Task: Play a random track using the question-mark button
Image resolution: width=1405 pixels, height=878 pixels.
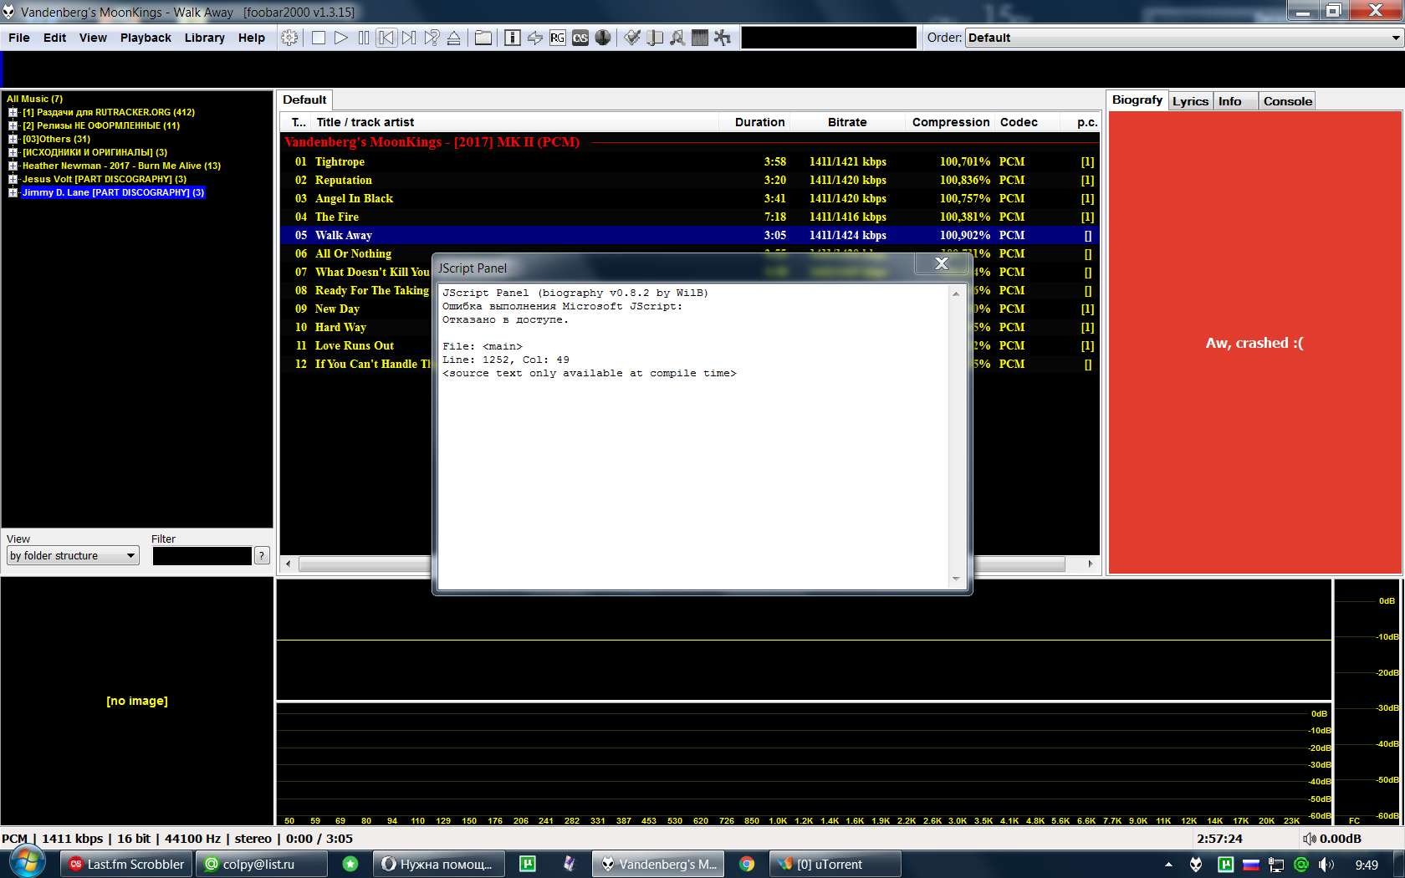Action: [x=431, y=38]
